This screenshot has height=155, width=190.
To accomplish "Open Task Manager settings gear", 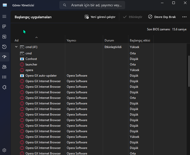I will click(x=4, y=150).
